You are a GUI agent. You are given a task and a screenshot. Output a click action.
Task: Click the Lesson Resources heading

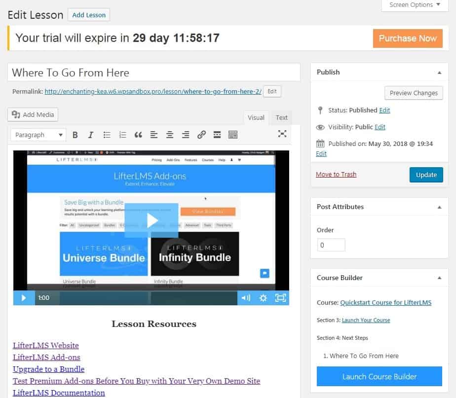tap(154, 324)
